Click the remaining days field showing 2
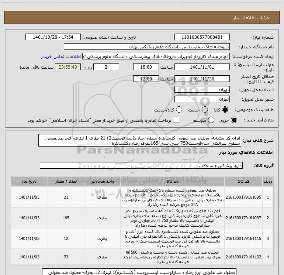 click(x=106, y=67)
